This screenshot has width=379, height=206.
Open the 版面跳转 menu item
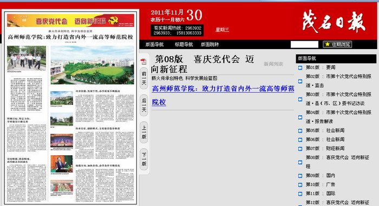210,44
